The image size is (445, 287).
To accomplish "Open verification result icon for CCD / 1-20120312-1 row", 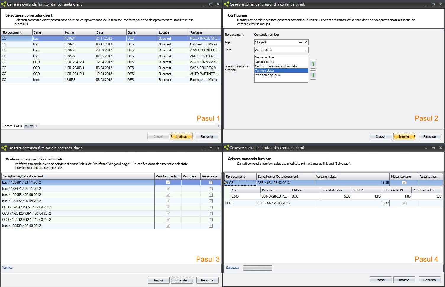I will (168, 220).
